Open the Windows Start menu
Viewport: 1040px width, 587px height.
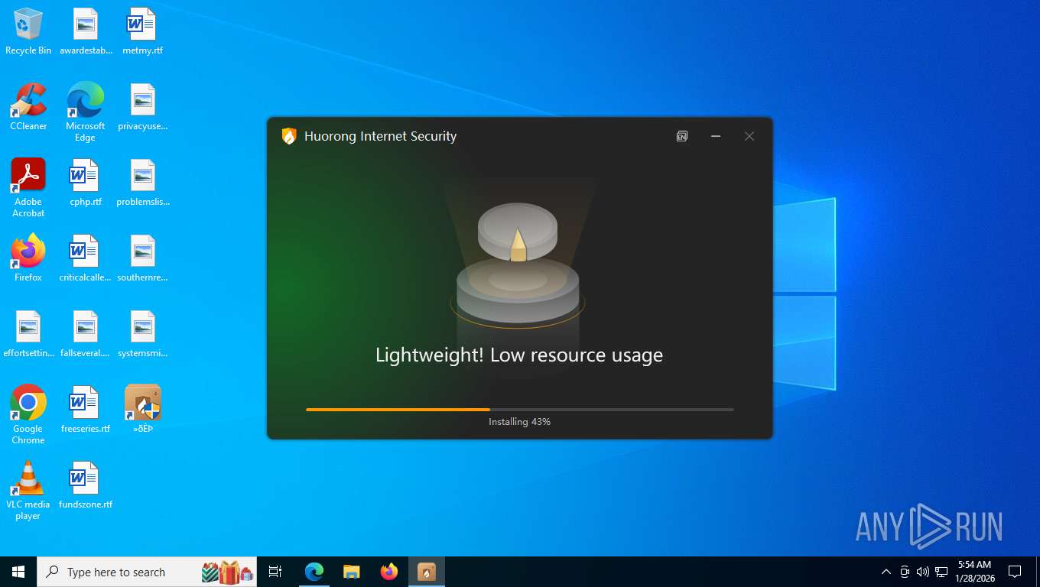[18, 572]
